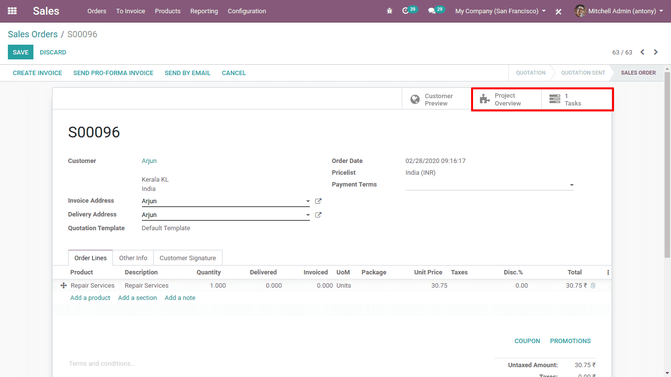671x377 pixels.
Task: Click Add a section link
Action: 138,298
